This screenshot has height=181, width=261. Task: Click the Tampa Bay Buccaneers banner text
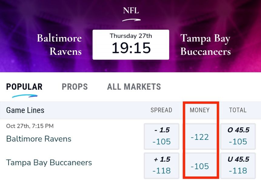point(205,44)
